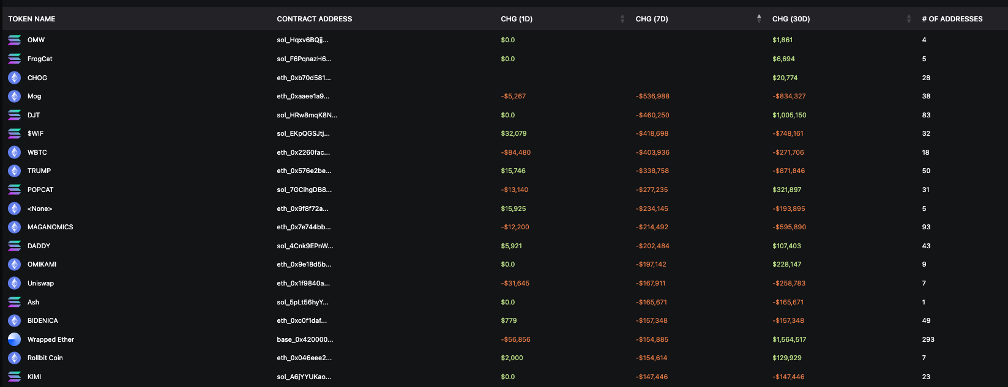Click the address count 293
Image resolution: width=1008 pixels, height=387 pixels.
pyautogui.click(x=928, y=339)
